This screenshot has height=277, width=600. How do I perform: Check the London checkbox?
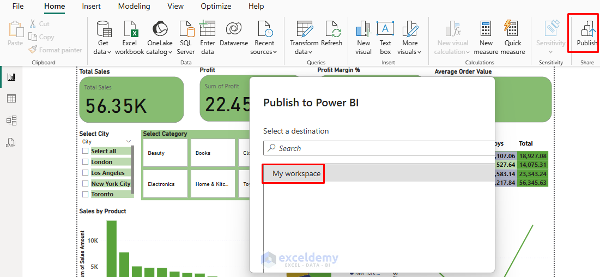coord(86,162)
